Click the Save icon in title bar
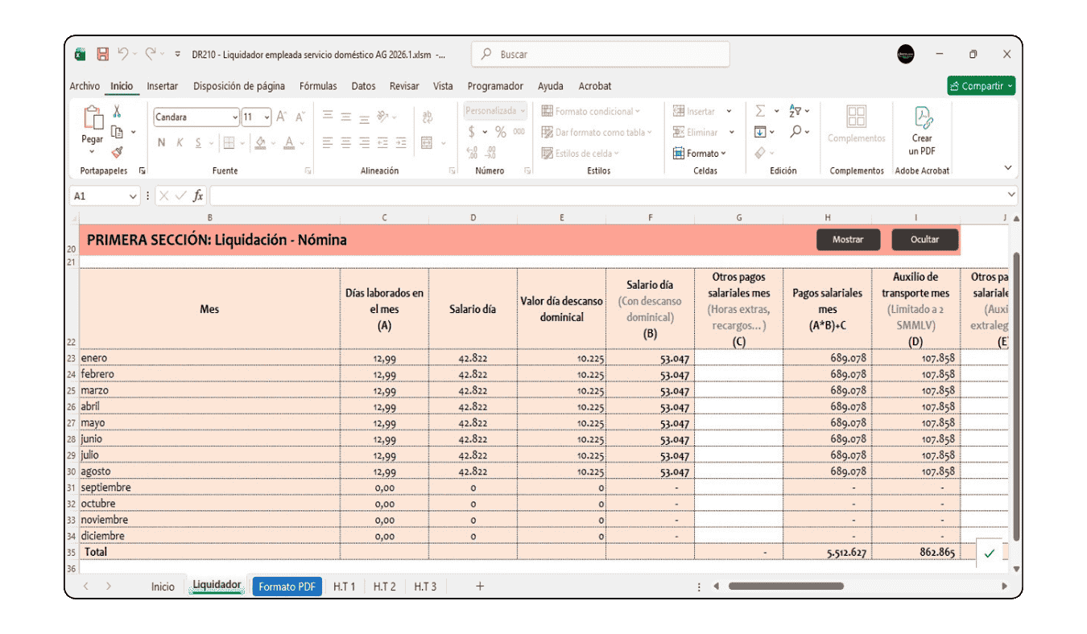 tap(102, 55)
